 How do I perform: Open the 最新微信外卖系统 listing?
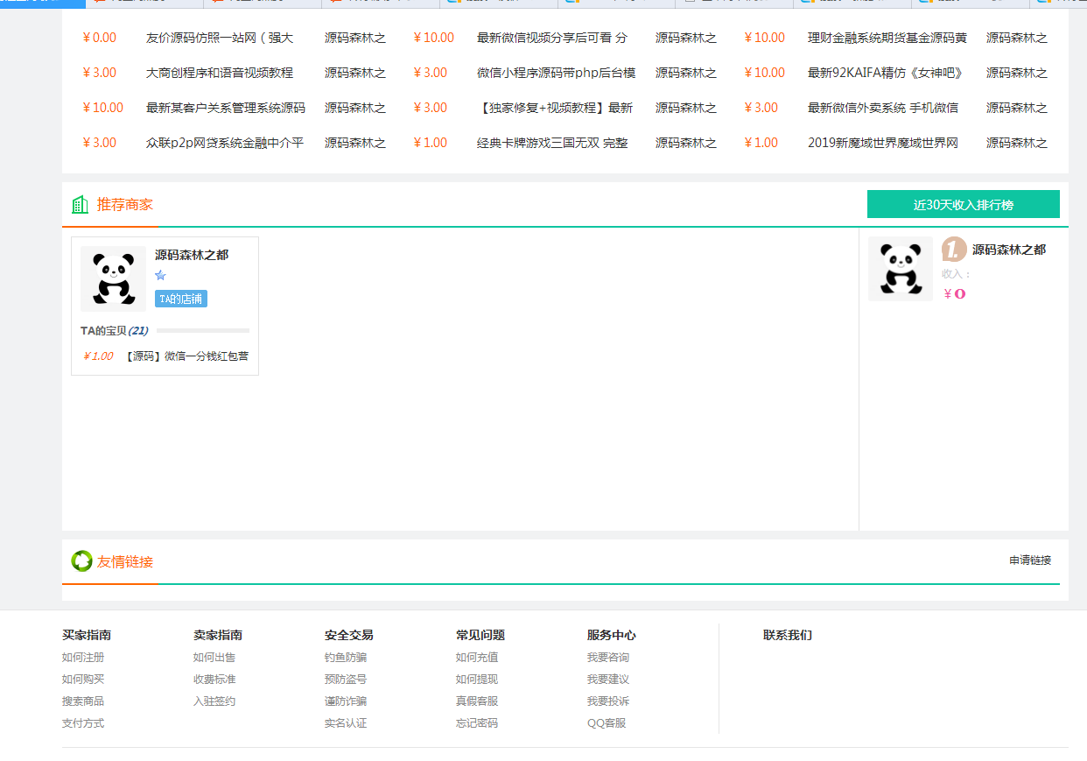click(882, 108)
